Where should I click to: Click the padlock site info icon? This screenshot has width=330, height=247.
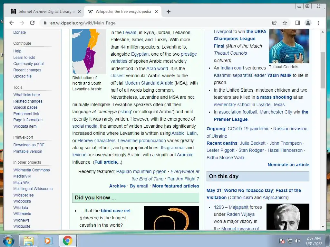click(45, 23)
